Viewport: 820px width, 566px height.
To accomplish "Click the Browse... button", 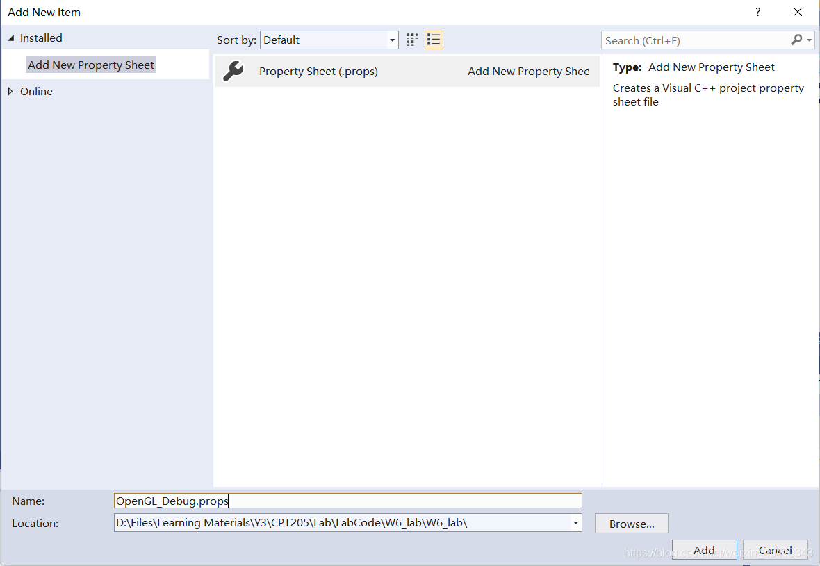I will tap(631, 524).
